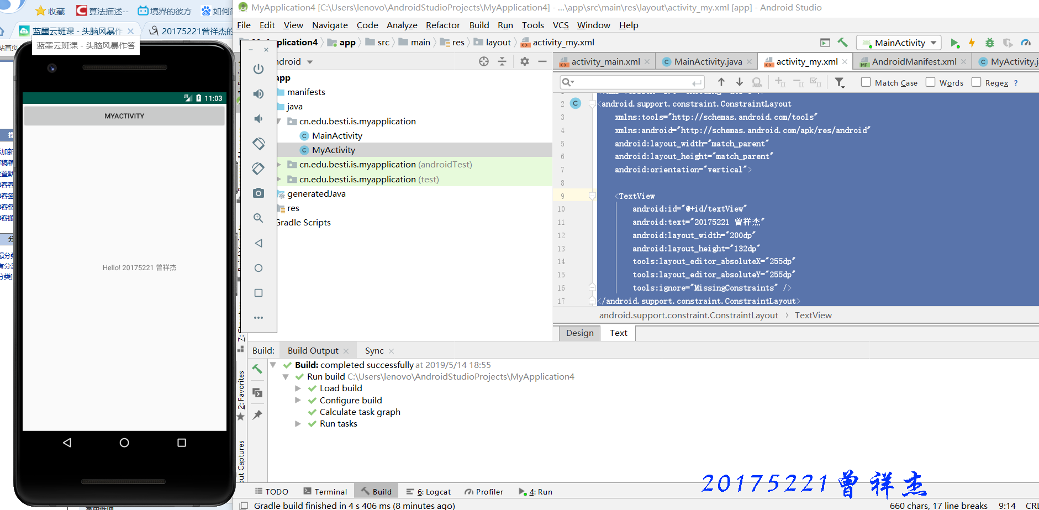Select manifests folder in project tree
The width and height of the screenshot is (1039, 510).
pyautogui.click(x=306, y=92)
